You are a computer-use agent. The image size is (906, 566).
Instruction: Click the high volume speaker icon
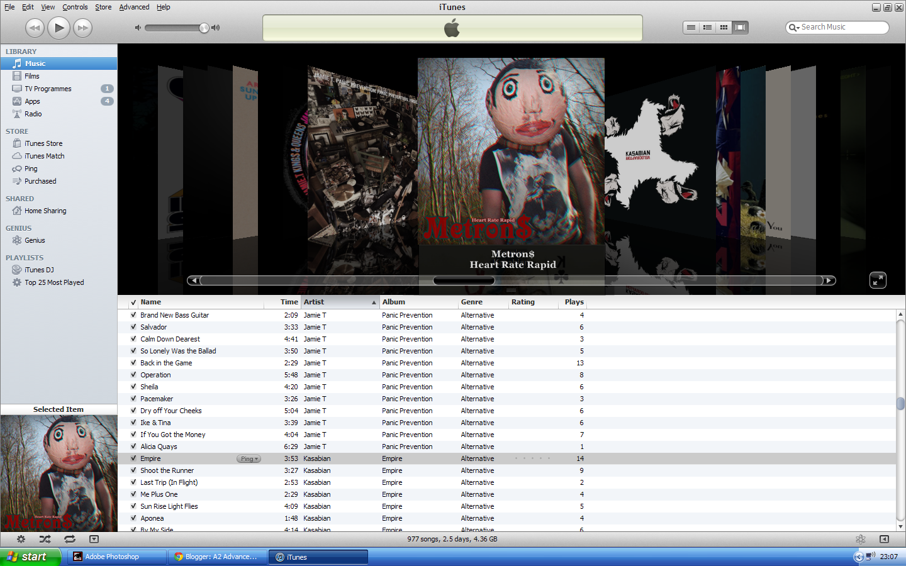[x=216, y=28]
